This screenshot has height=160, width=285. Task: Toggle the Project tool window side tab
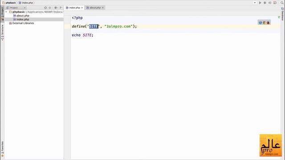[x=2, y=13]
